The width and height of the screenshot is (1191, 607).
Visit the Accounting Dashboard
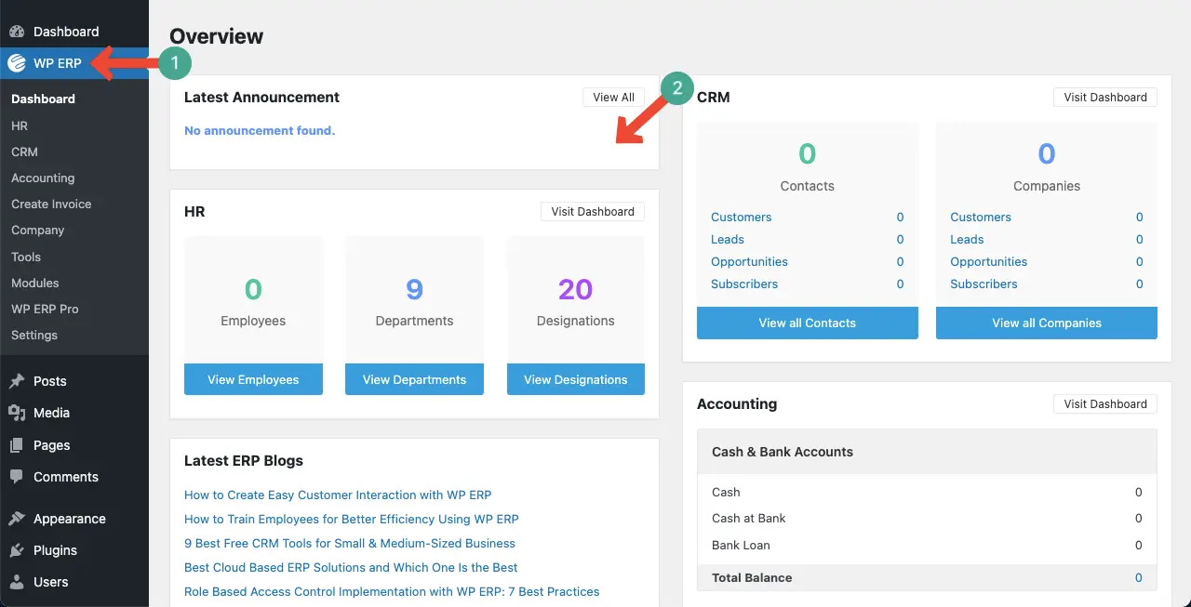click(1105, 404)
